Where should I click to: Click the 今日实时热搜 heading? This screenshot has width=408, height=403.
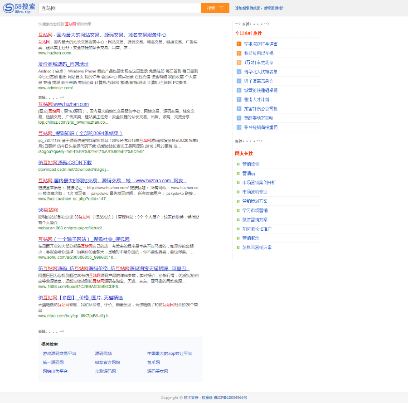coord(248,33)
